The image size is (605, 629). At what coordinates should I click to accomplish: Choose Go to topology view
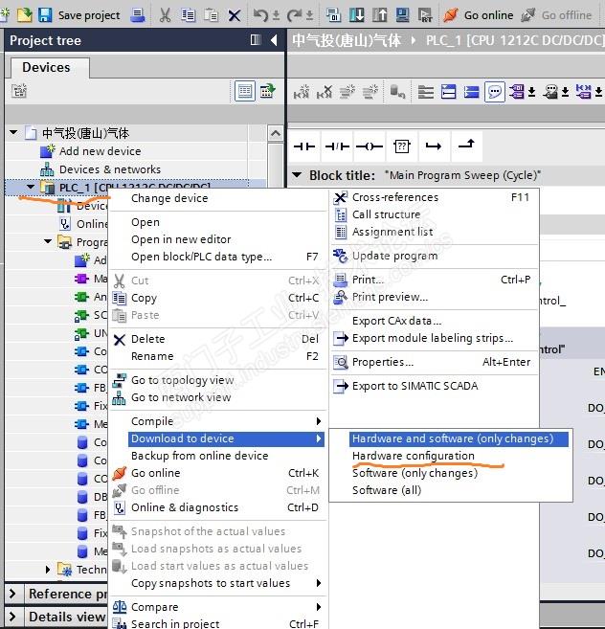(x=183, y=380)
